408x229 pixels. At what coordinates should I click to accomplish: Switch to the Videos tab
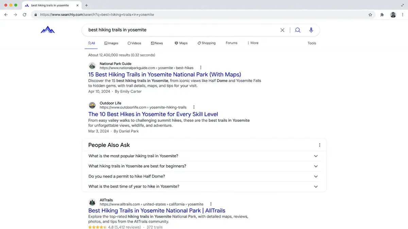tap(134, 43)
